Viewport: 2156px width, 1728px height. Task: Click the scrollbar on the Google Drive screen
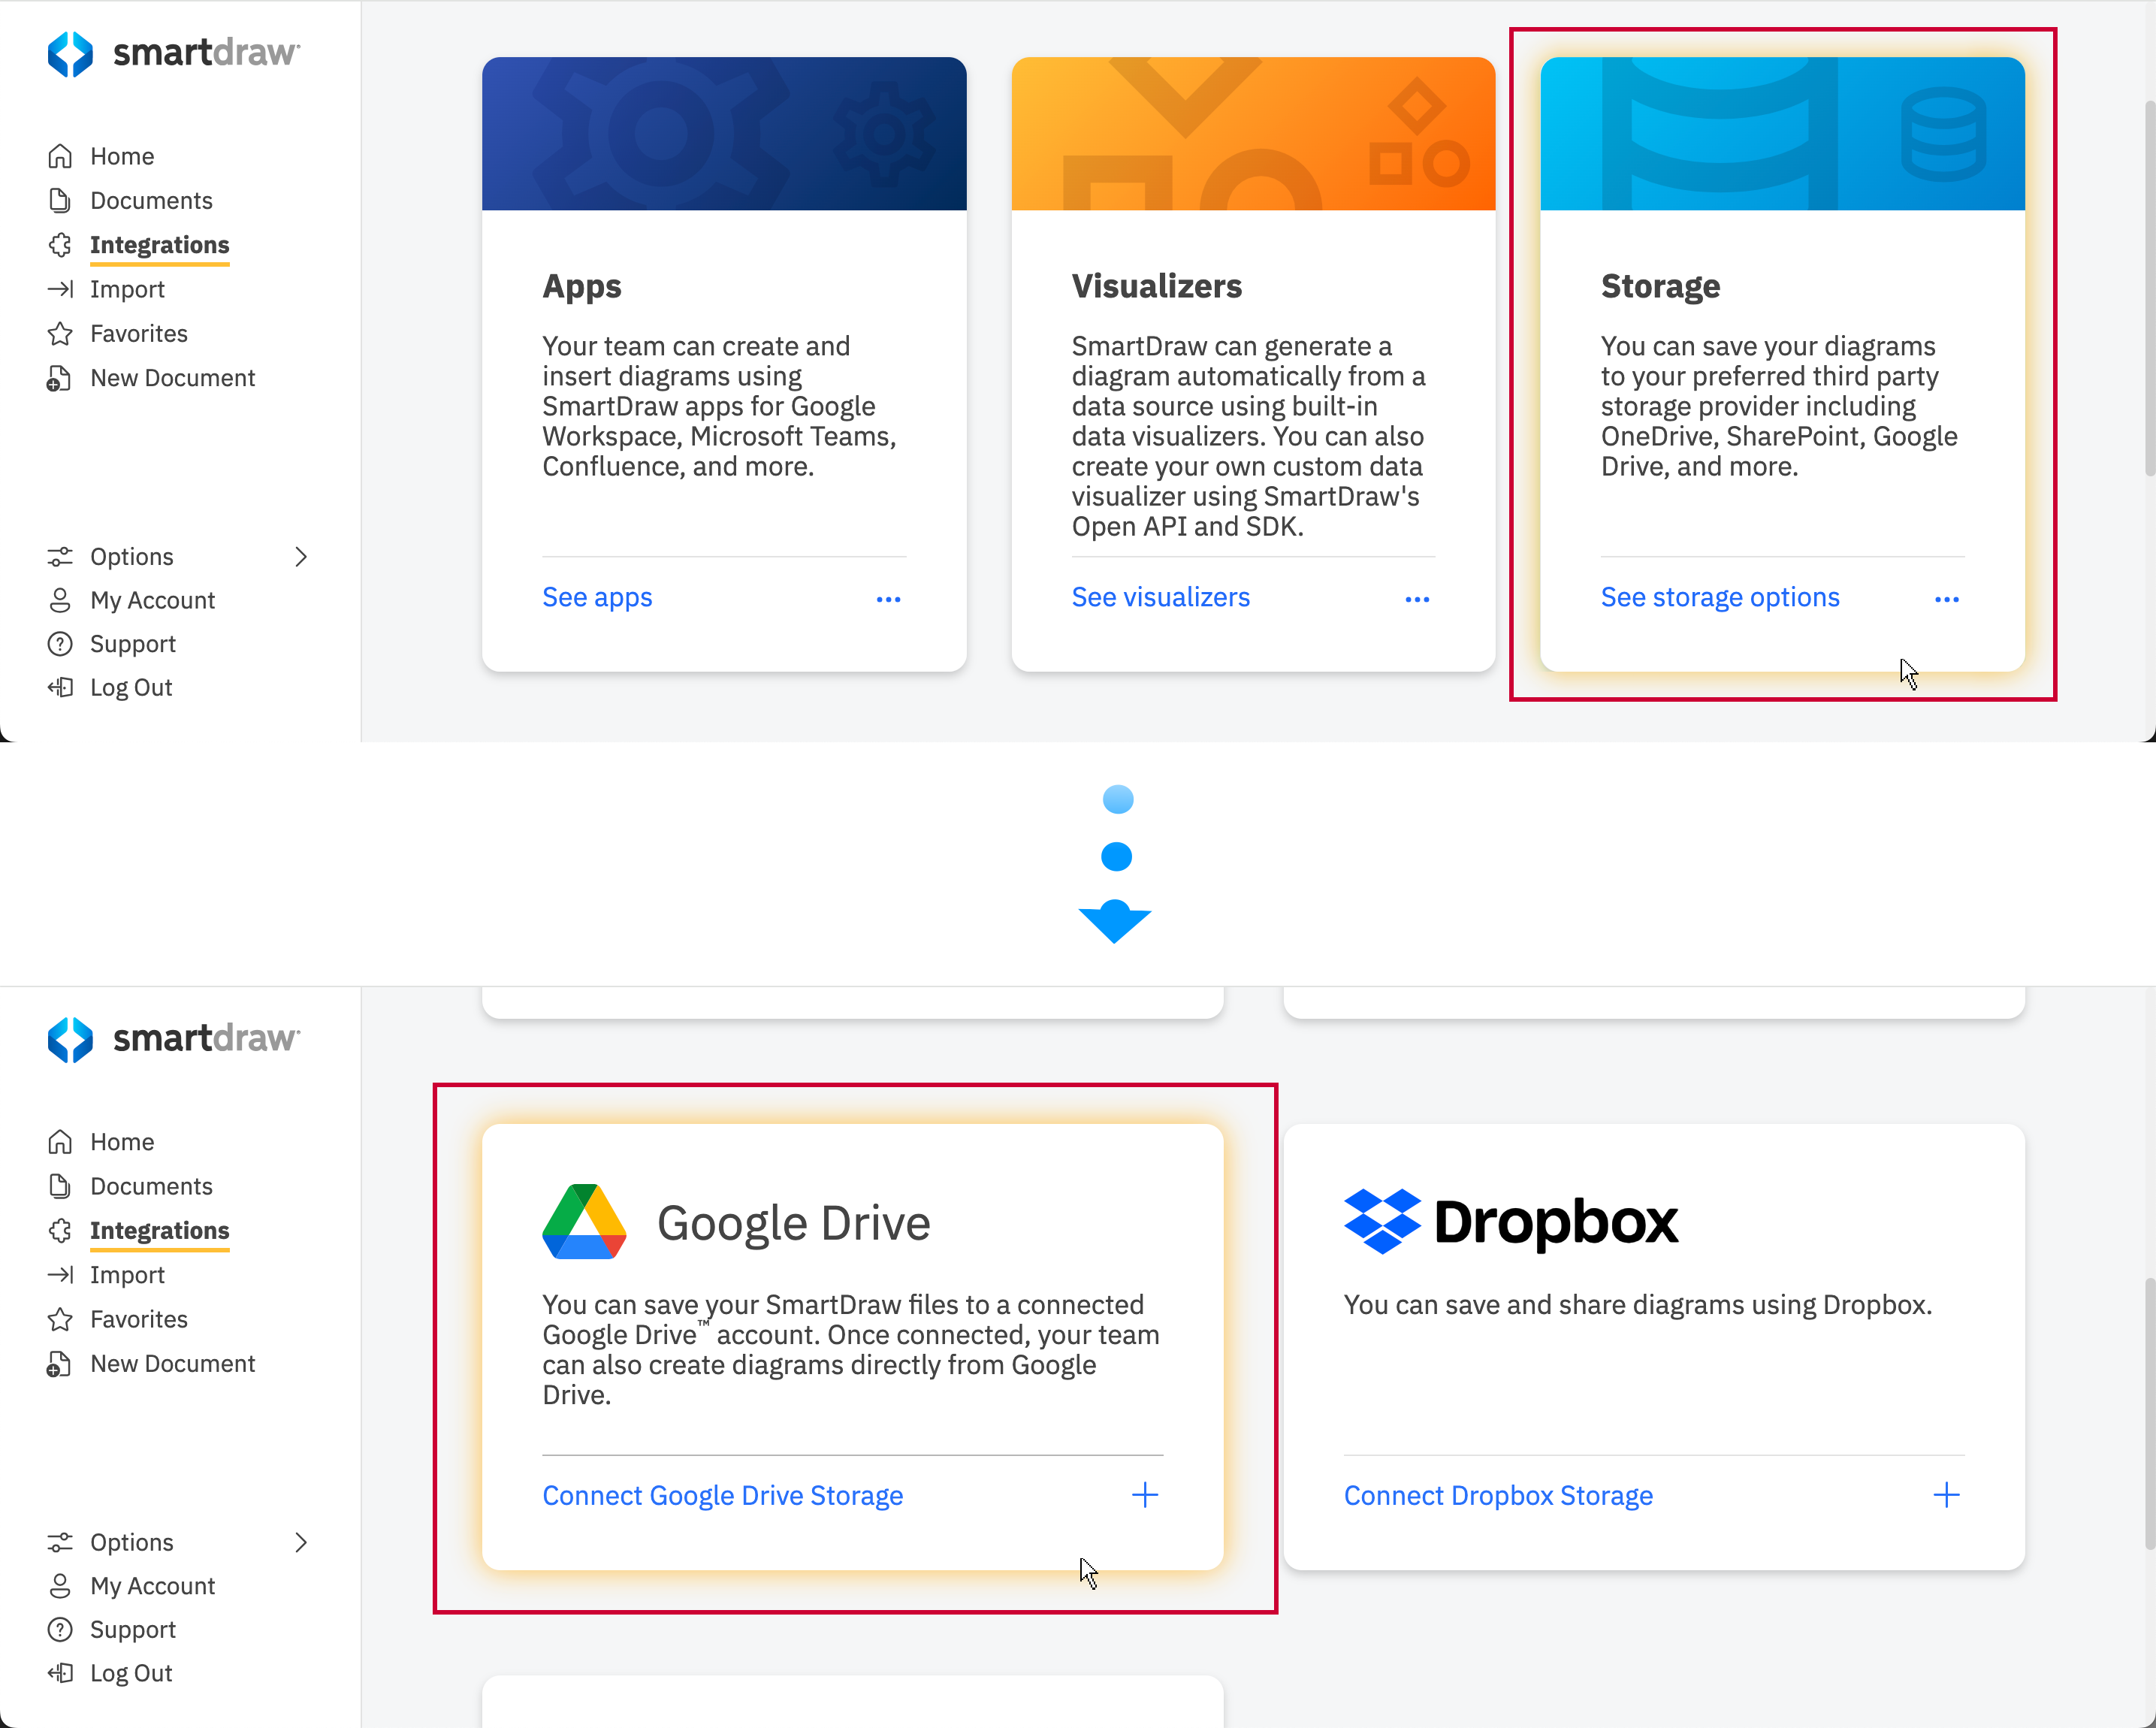(x=2149, y=1413)
